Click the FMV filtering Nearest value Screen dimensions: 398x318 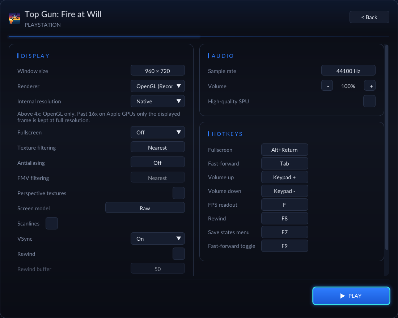(158, 177)
